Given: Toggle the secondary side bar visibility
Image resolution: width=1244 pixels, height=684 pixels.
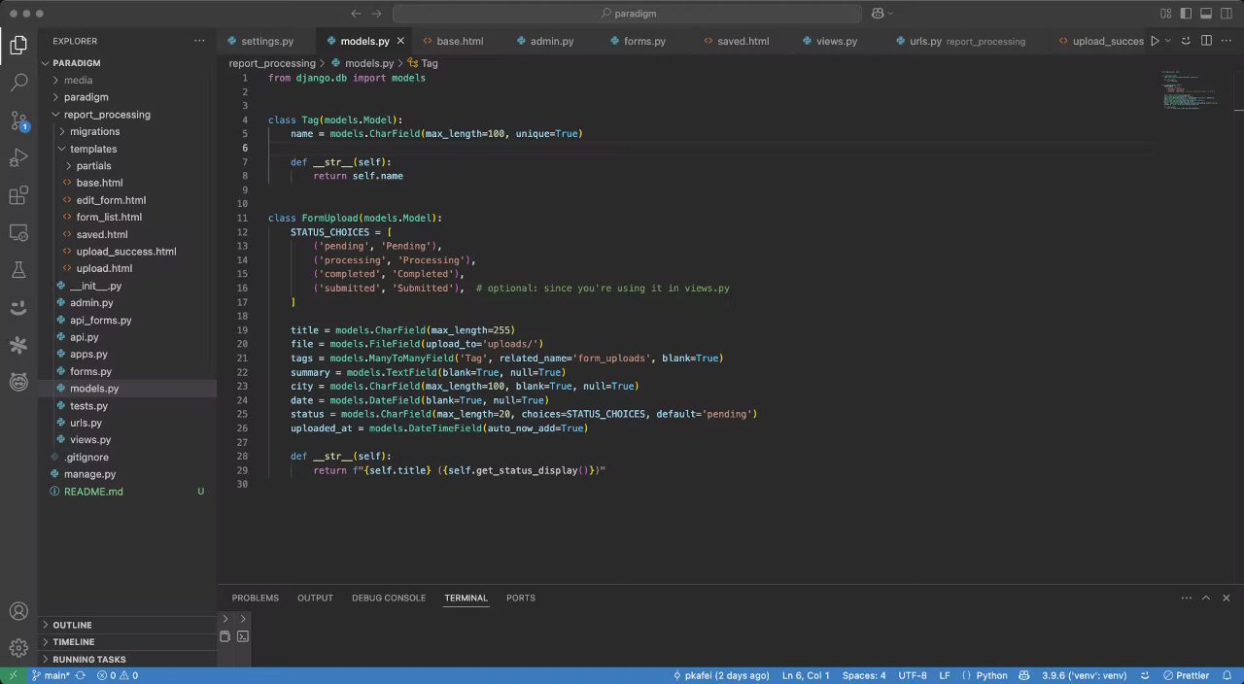Looking at the screenshot, I should coord(1228,14).
